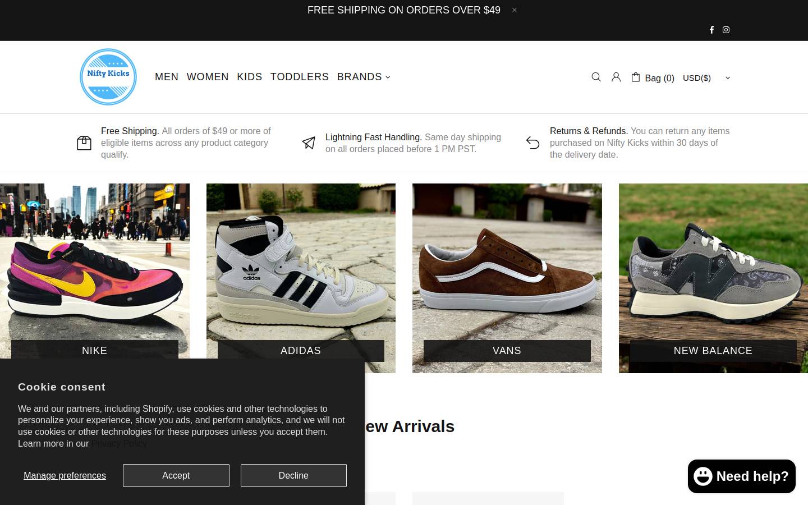Image resolution: width=808 pixels, height=505 pixels.
Task: Open the NIKE brand label
Action: click(95, 351)
